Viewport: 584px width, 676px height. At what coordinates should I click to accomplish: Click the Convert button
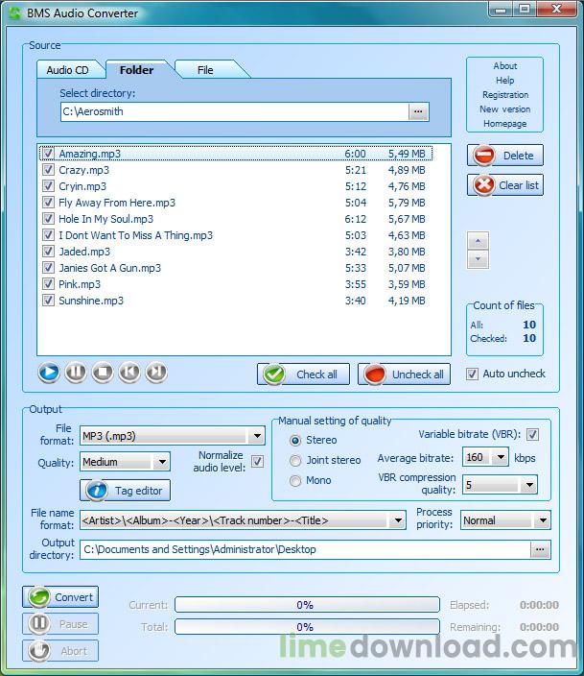click(x=61, y=596)
